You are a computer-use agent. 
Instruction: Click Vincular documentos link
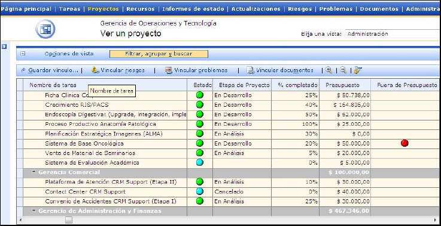click(x=285, y=70)
